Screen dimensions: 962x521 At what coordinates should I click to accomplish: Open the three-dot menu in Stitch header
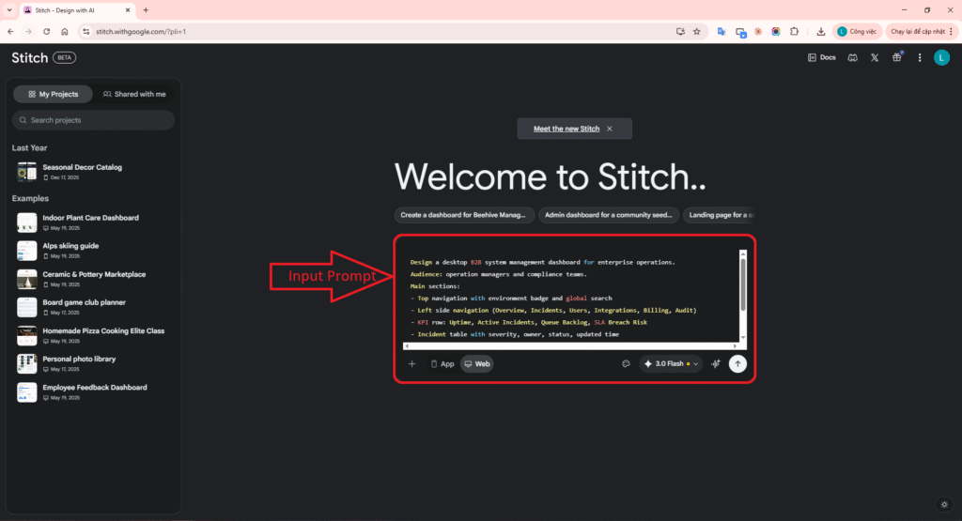[x=919, y=57]
